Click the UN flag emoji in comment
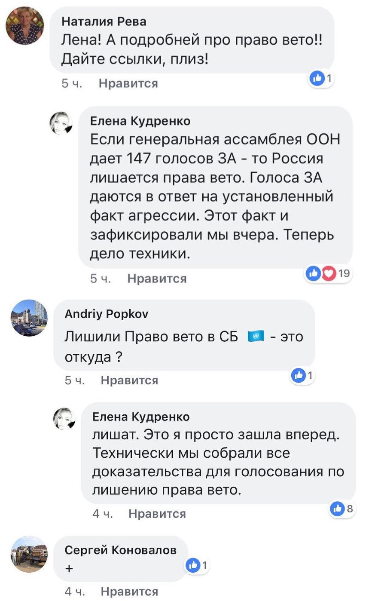The image size is (369, 601). pyautogui.click(x=256, y=337)
